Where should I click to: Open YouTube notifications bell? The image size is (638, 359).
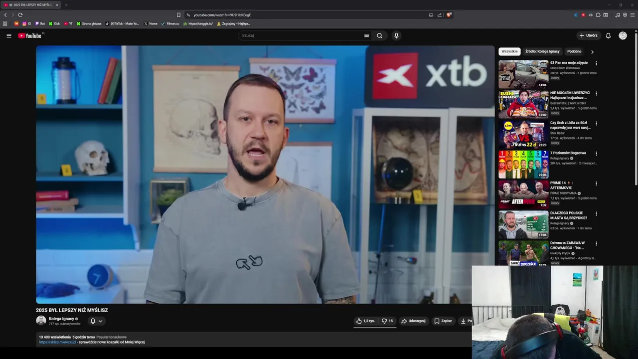point(608,35)
